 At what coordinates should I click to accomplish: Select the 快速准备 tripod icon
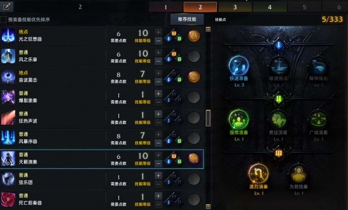pos(239,66)
